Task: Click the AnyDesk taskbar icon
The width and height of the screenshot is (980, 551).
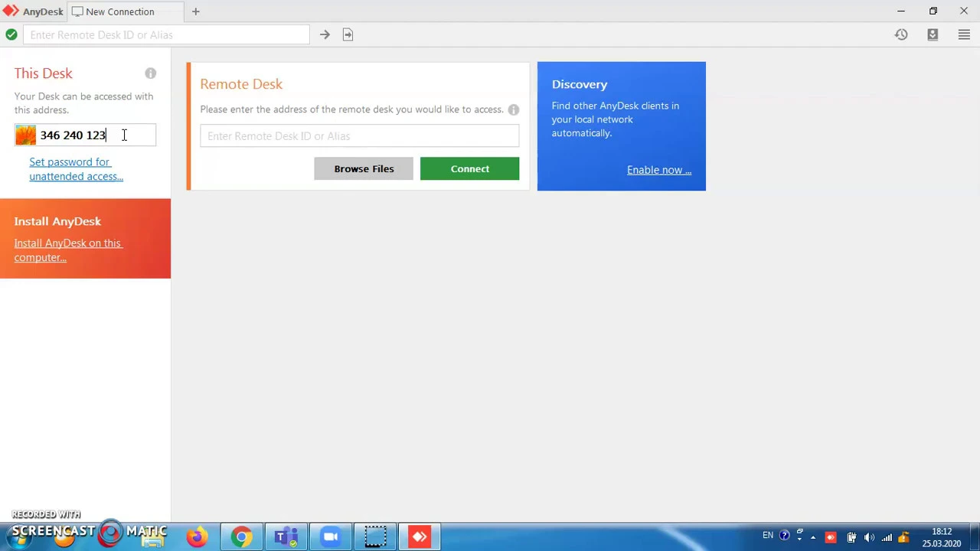Action: coord(420,536)
